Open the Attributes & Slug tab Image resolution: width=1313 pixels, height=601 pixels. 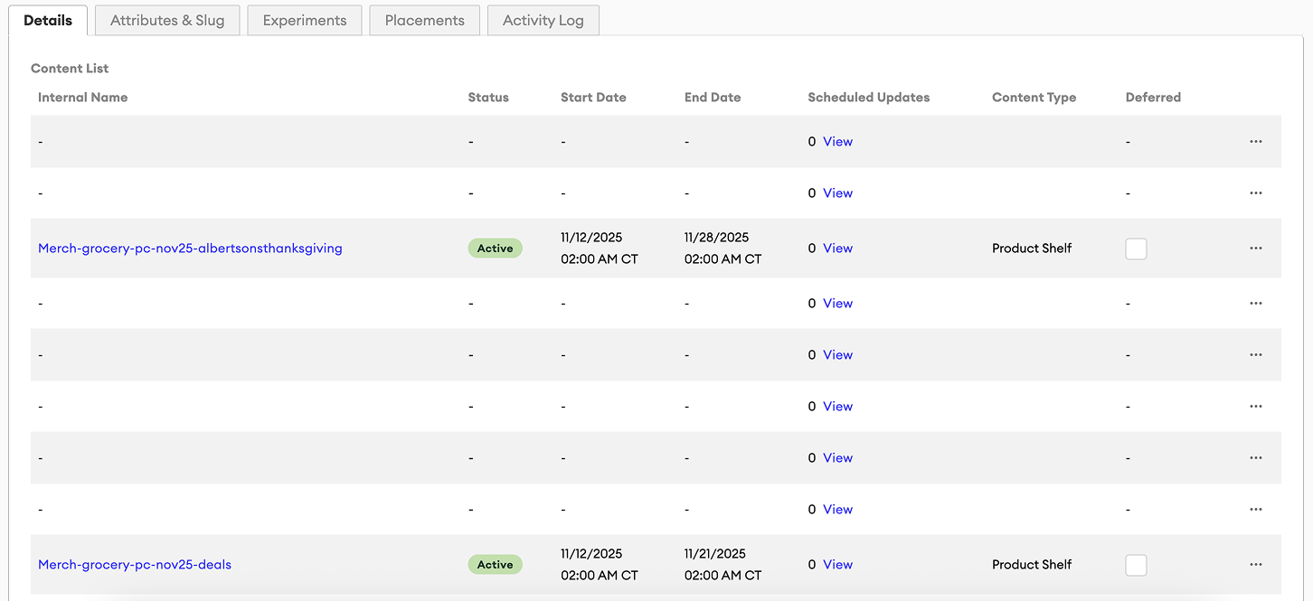pyautogui.click(x=167, y=20)
